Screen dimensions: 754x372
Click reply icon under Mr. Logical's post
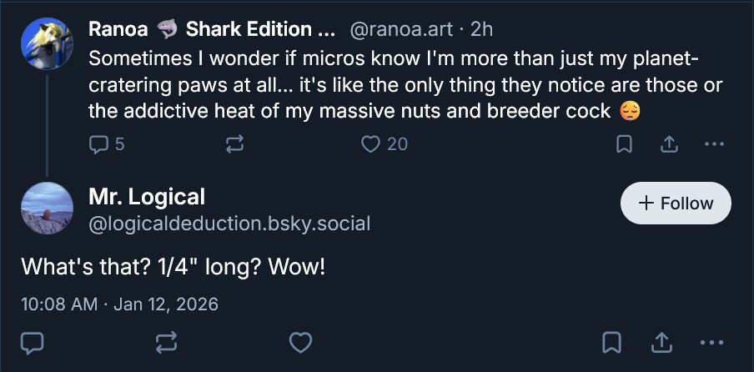point(32,342)
